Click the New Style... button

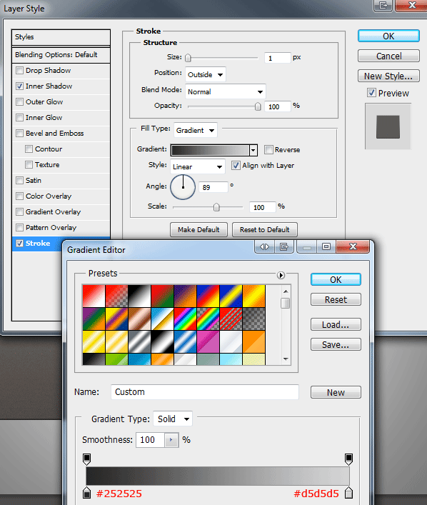[x=388, y=76]
